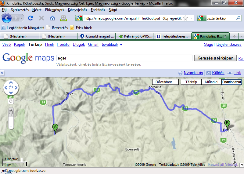This screenshot has height=174, width=244.
Task: Select the Domborzat terrain view
Action: point(232,82)
